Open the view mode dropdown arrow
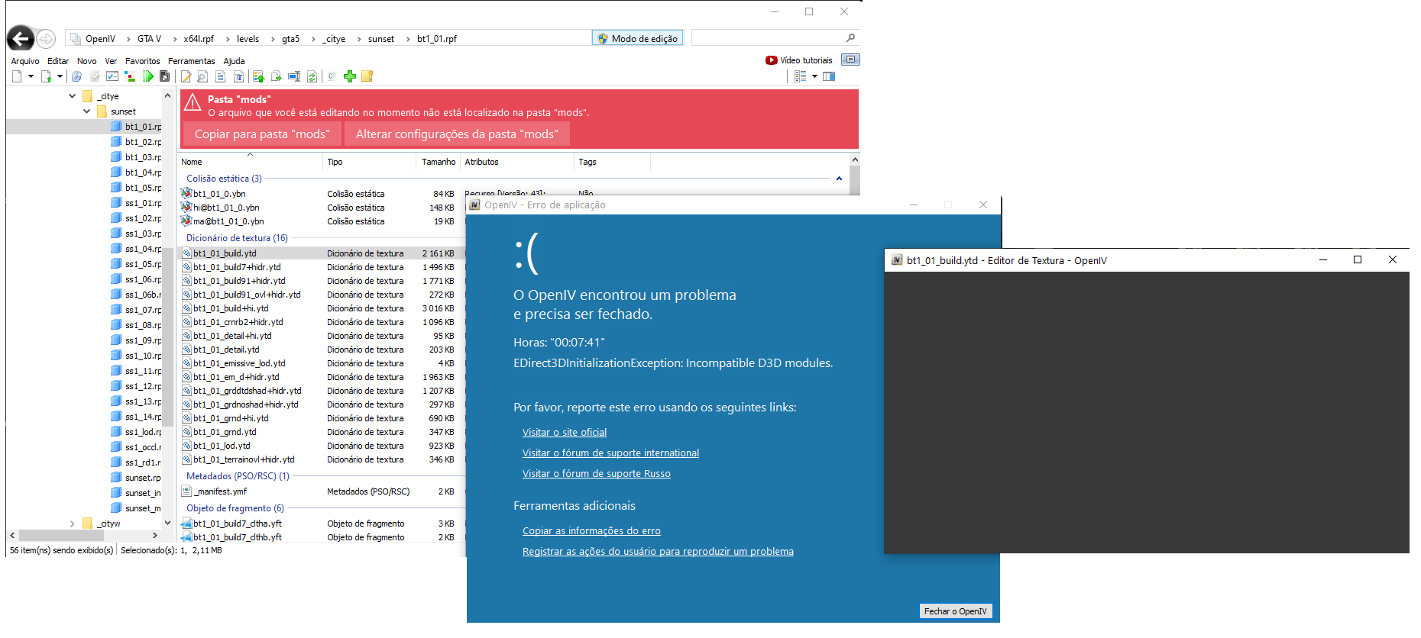 [x=814, y=76]
